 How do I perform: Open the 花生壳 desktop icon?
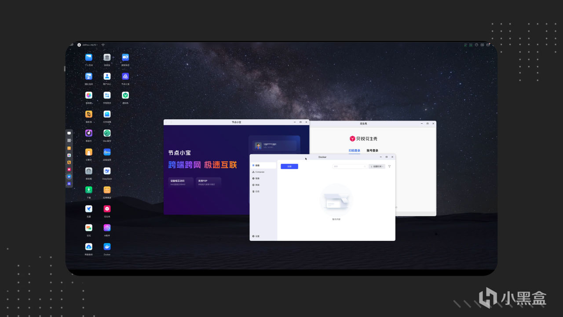point(107,209)
